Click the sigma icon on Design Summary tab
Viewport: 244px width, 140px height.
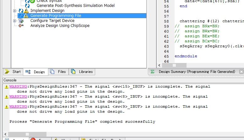coord(152,72)
